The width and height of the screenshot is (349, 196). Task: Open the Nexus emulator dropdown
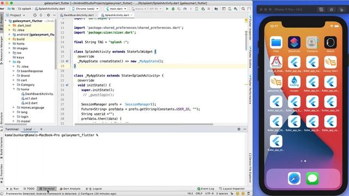coord(146,9)
